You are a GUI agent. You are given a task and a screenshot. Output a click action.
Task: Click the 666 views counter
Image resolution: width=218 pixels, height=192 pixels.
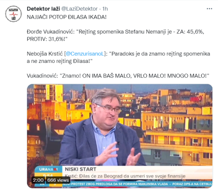(58, 180)
